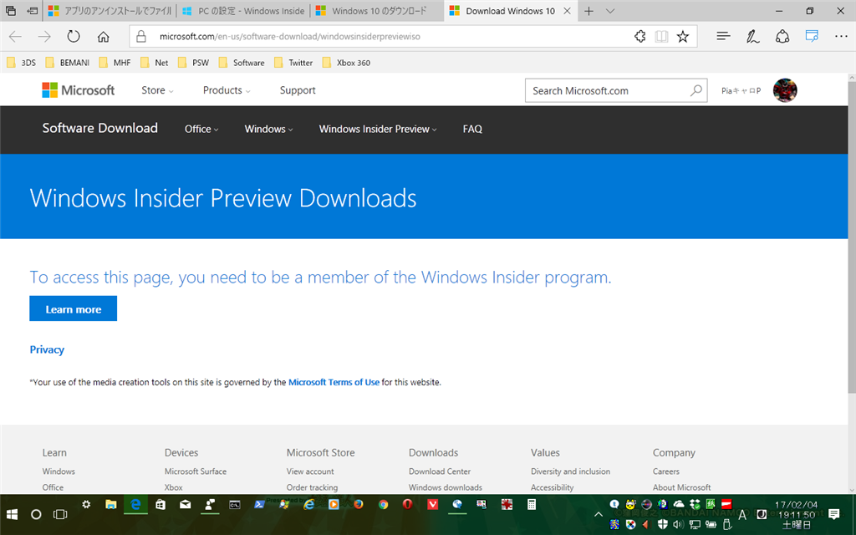The image size is (856, 535).
Task: Launch PowerShell from taskbar
Action: pos(259,504)
